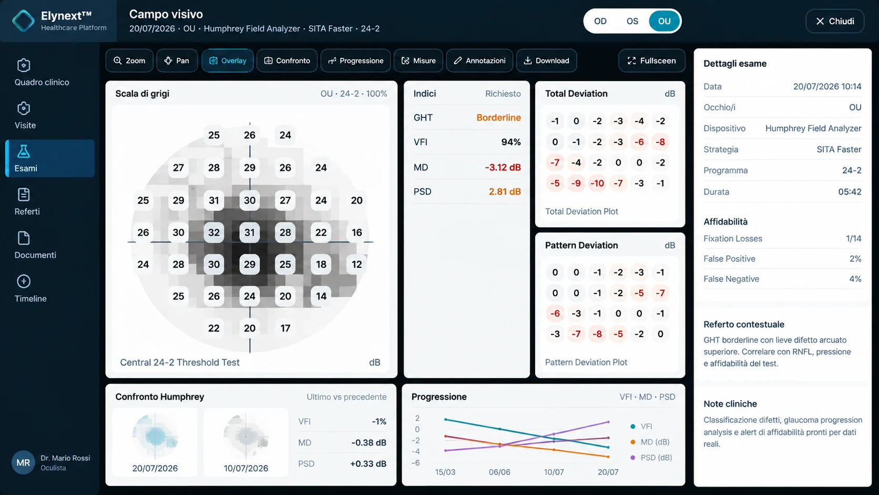Click the MD -3.12 dB value

click(503, 167)
